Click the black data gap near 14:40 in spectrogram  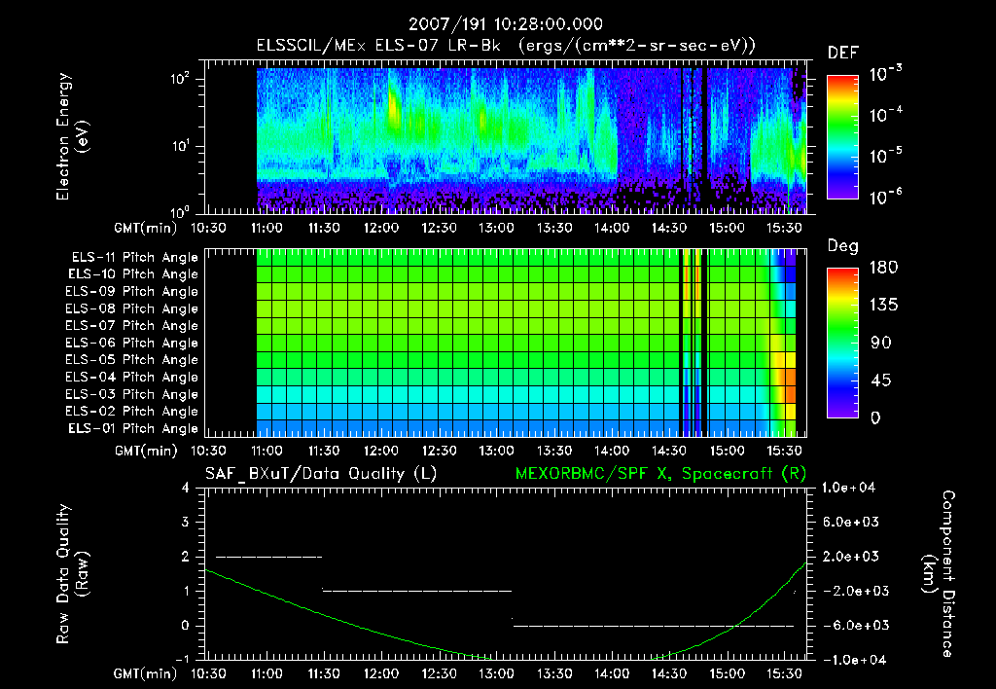pyautogui.click(x=704, y=140)
